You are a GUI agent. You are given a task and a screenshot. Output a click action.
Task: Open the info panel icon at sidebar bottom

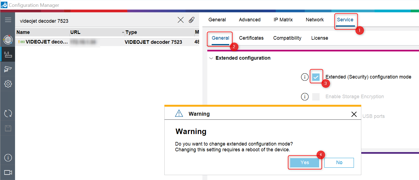[x=8, y=158]
